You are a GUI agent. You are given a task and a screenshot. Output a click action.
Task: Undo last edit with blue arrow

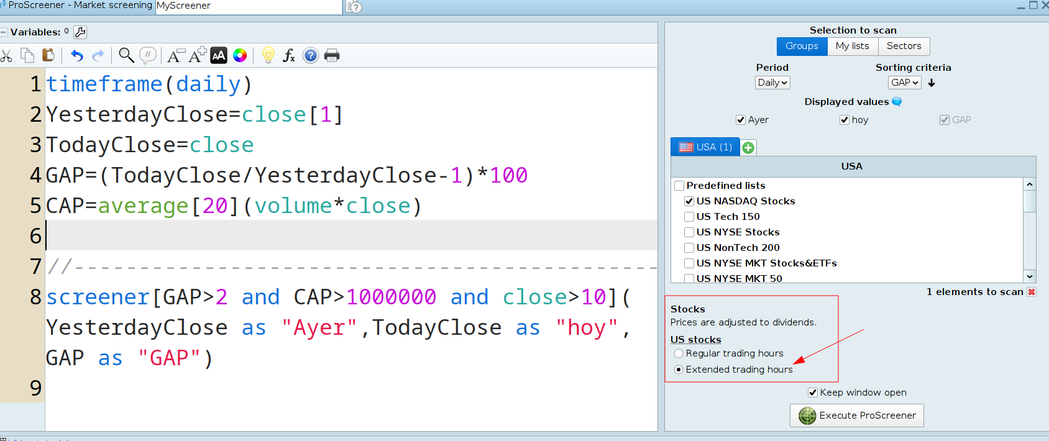pyautogui.click(x=77, y=56)
